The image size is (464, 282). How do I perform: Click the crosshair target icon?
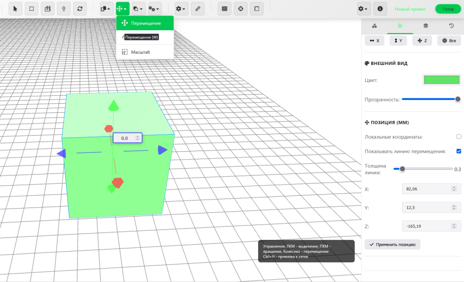(x=241, y=9)
